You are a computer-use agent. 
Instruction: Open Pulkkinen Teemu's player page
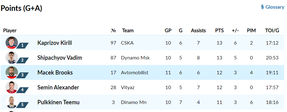tap(58, 102)
